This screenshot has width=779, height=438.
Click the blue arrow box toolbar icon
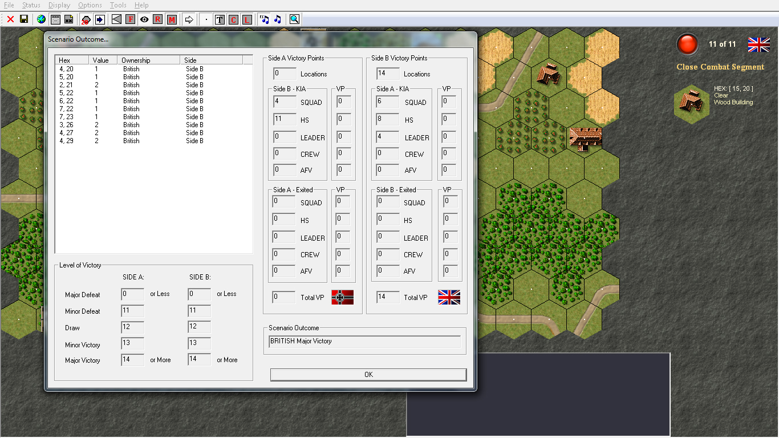tap(100, 19)
